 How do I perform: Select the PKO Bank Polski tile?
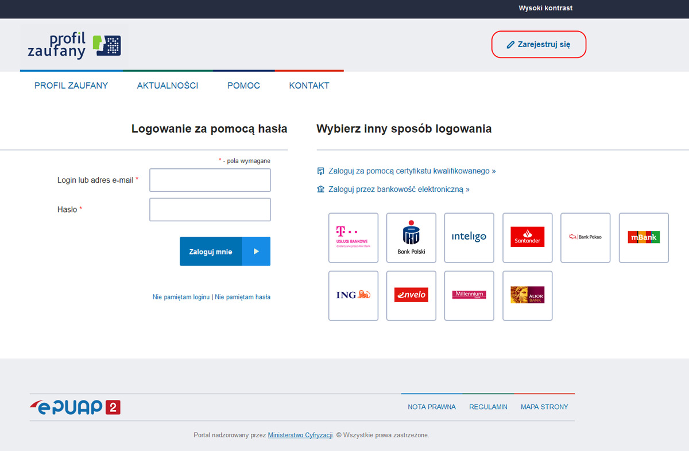[x=411, y=237]
